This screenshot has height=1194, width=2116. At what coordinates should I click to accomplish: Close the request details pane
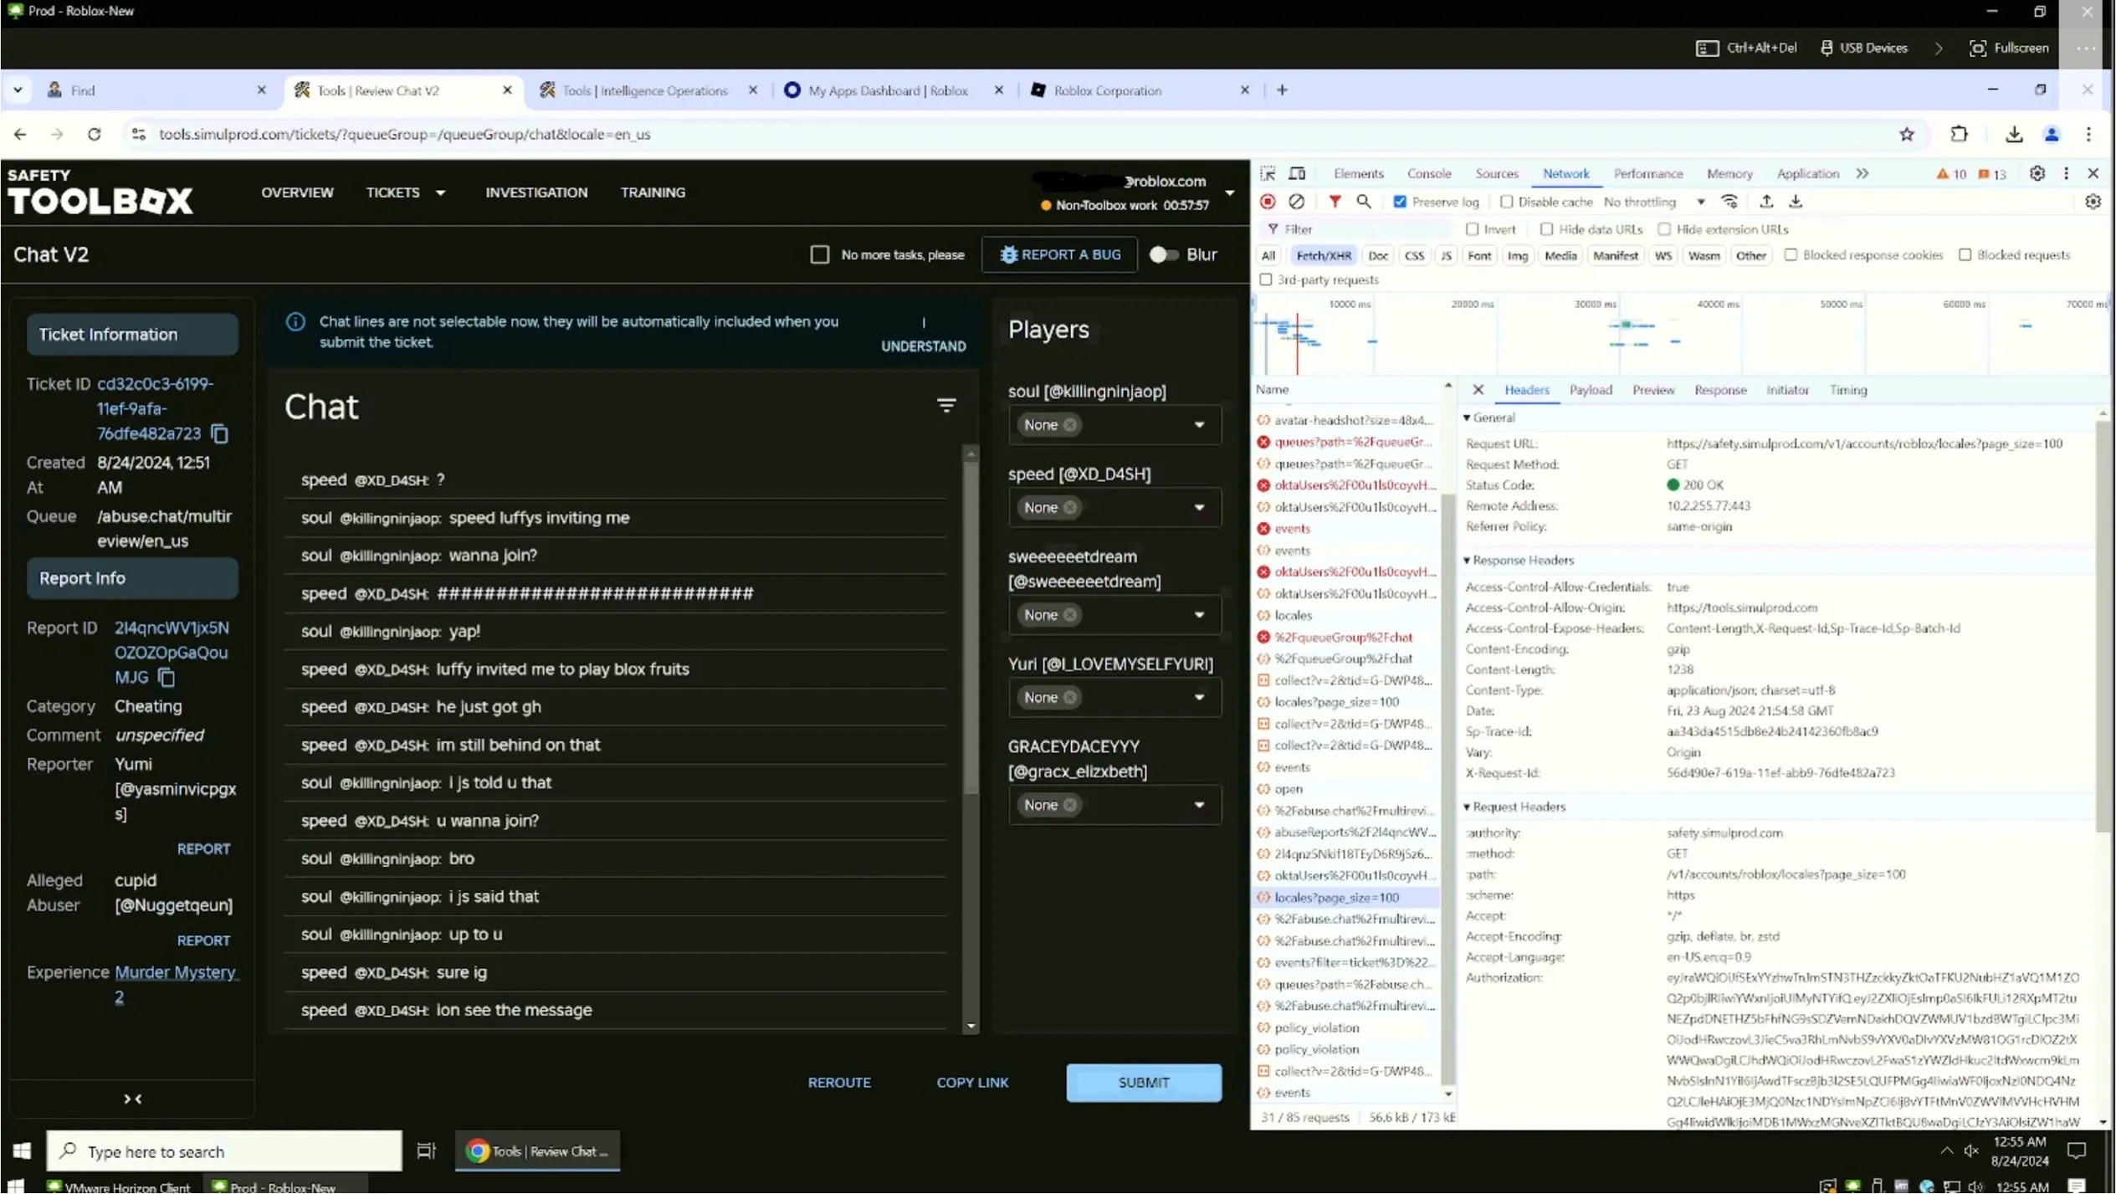(1478, 390)
